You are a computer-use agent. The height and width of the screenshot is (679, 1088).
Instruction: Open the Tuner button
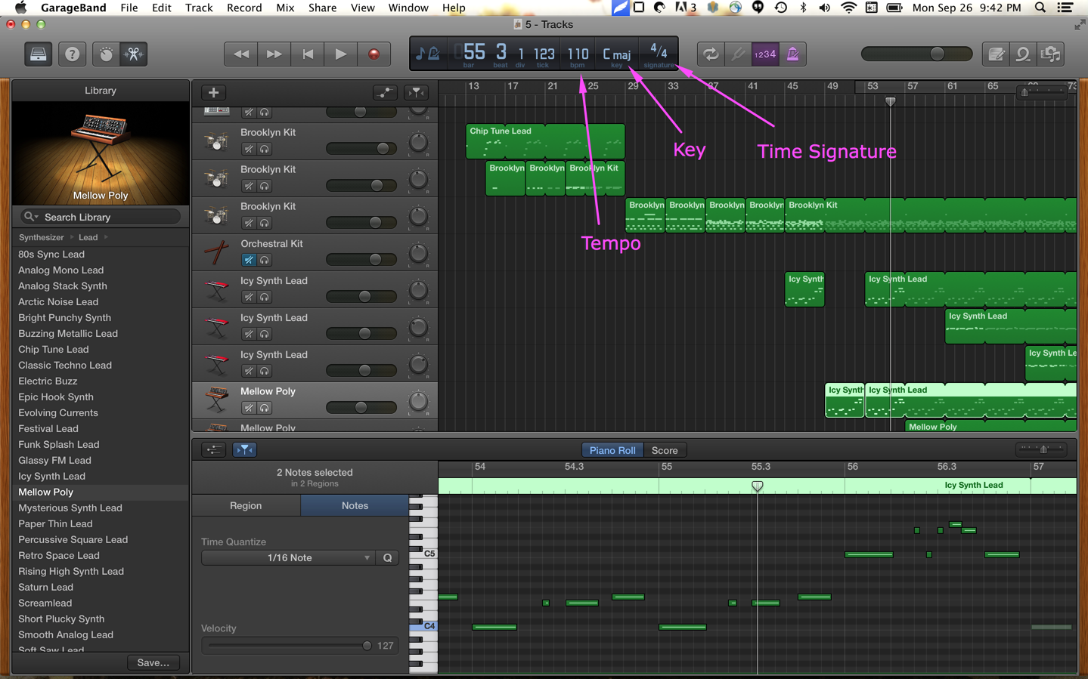click(737, 54)
